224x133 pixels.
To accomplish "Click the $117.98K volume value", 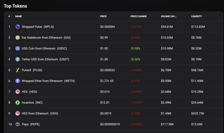I will click(167, 124).
